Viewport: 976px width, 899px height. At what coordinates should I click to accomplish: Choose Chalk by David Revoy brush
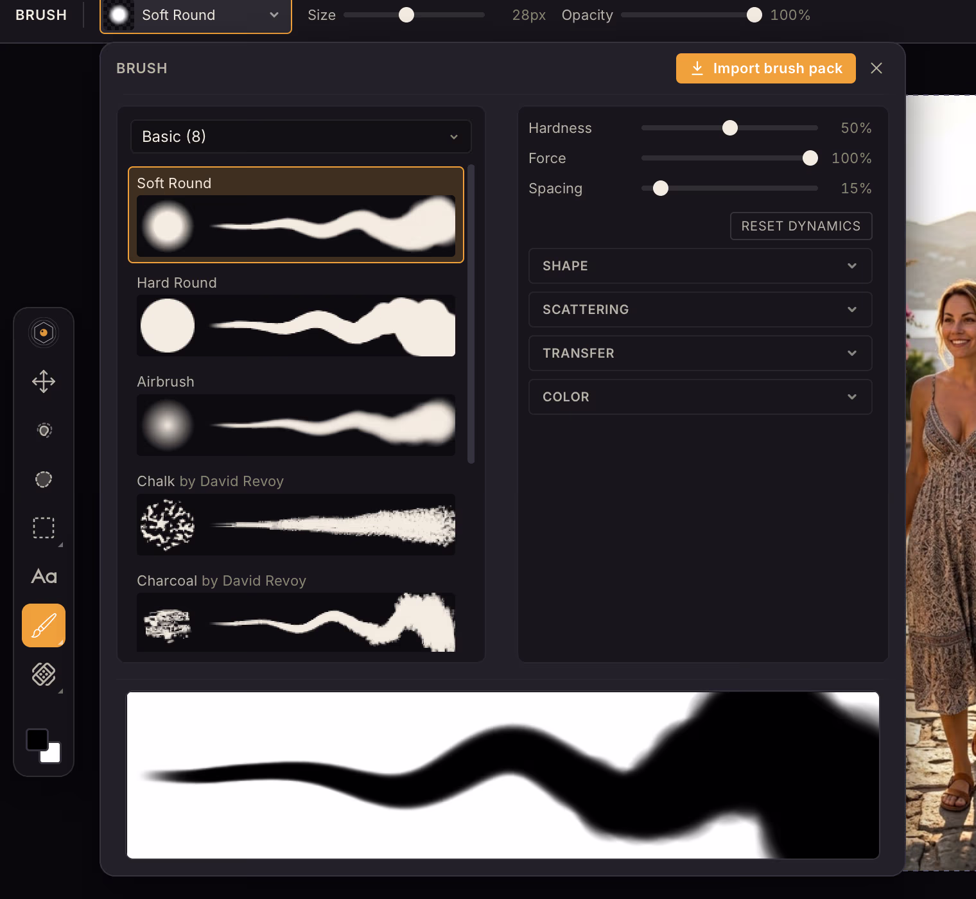point(296,514)
